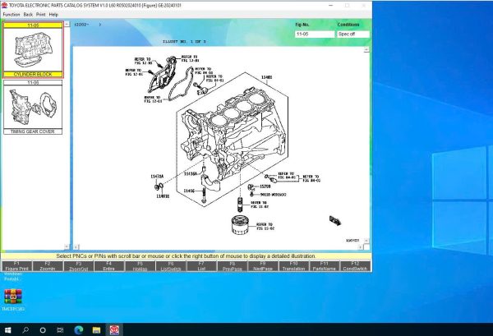Click the thumbnail panel scroll up arrow

pyautogui.click(x=67, y=24)
